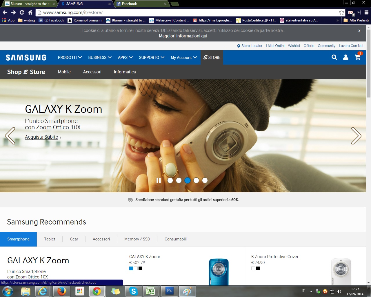Switch to the Blurum browser tab
This screenshot has height=297, width=371.
[30, 4]
